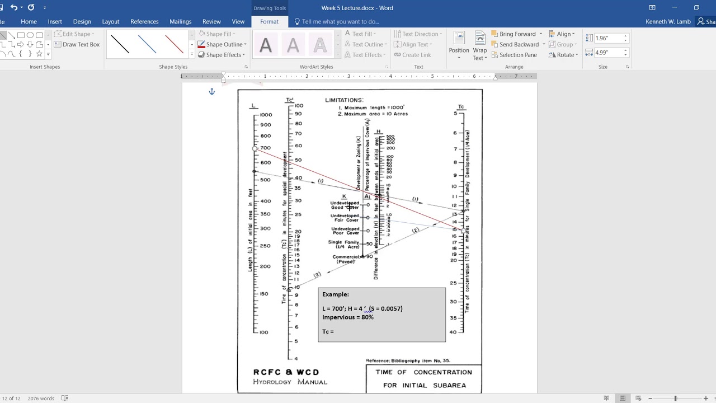Choose the first WordArt style A

[x=266, y=45]
